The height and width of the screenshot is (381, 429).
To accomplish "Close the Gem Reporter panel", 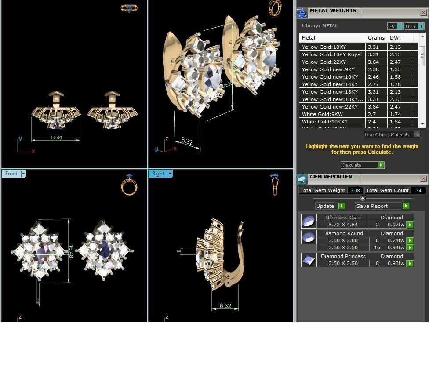I will click(x=423, y=178).
